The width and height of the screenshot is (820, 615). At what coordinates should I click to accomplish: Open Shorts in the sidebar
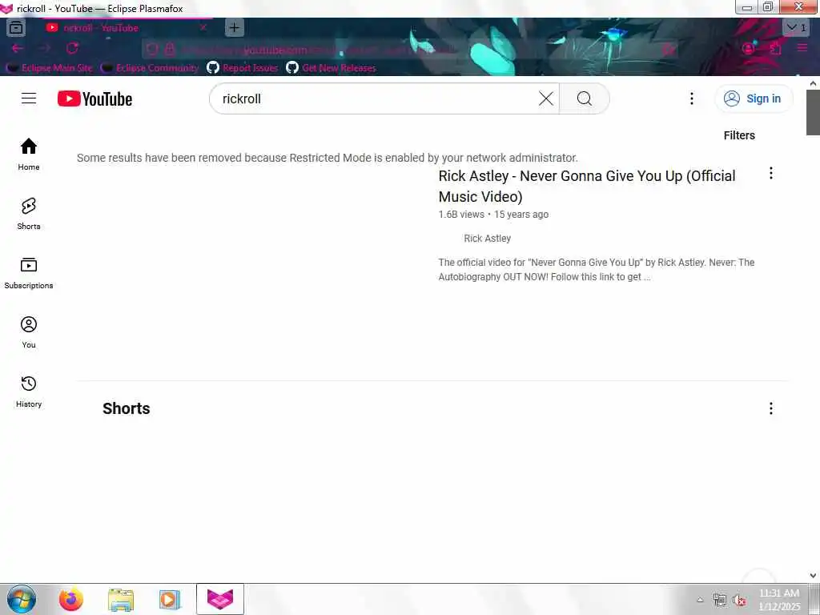coord(29,213)
